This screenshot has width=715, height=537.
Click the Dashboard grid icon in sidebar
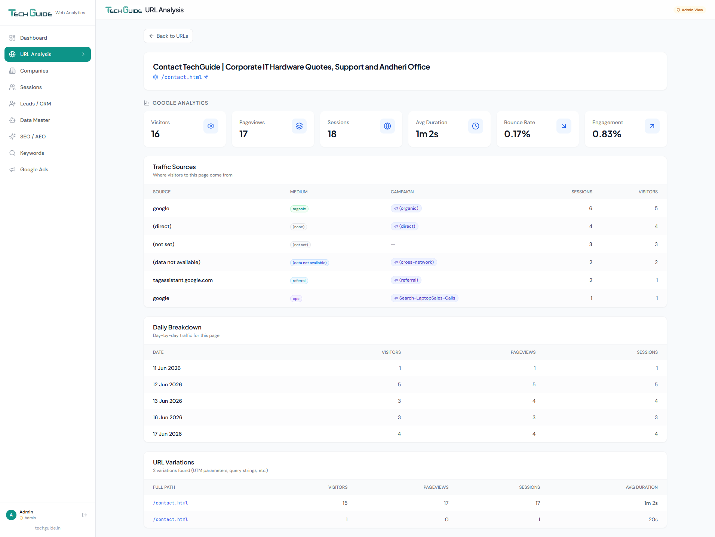[12, 38]
